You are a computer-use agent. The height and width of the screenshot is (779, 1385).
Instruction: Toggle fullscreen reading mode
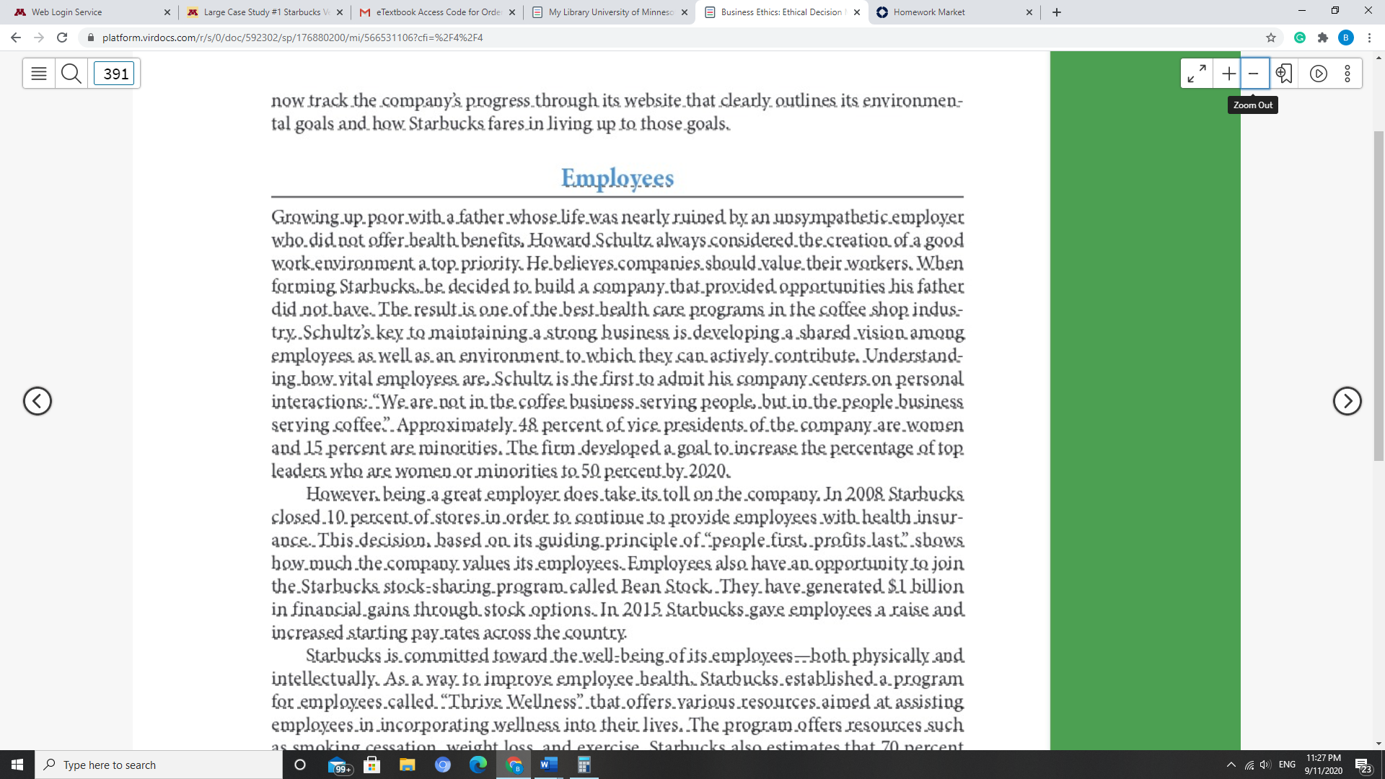1197,74
